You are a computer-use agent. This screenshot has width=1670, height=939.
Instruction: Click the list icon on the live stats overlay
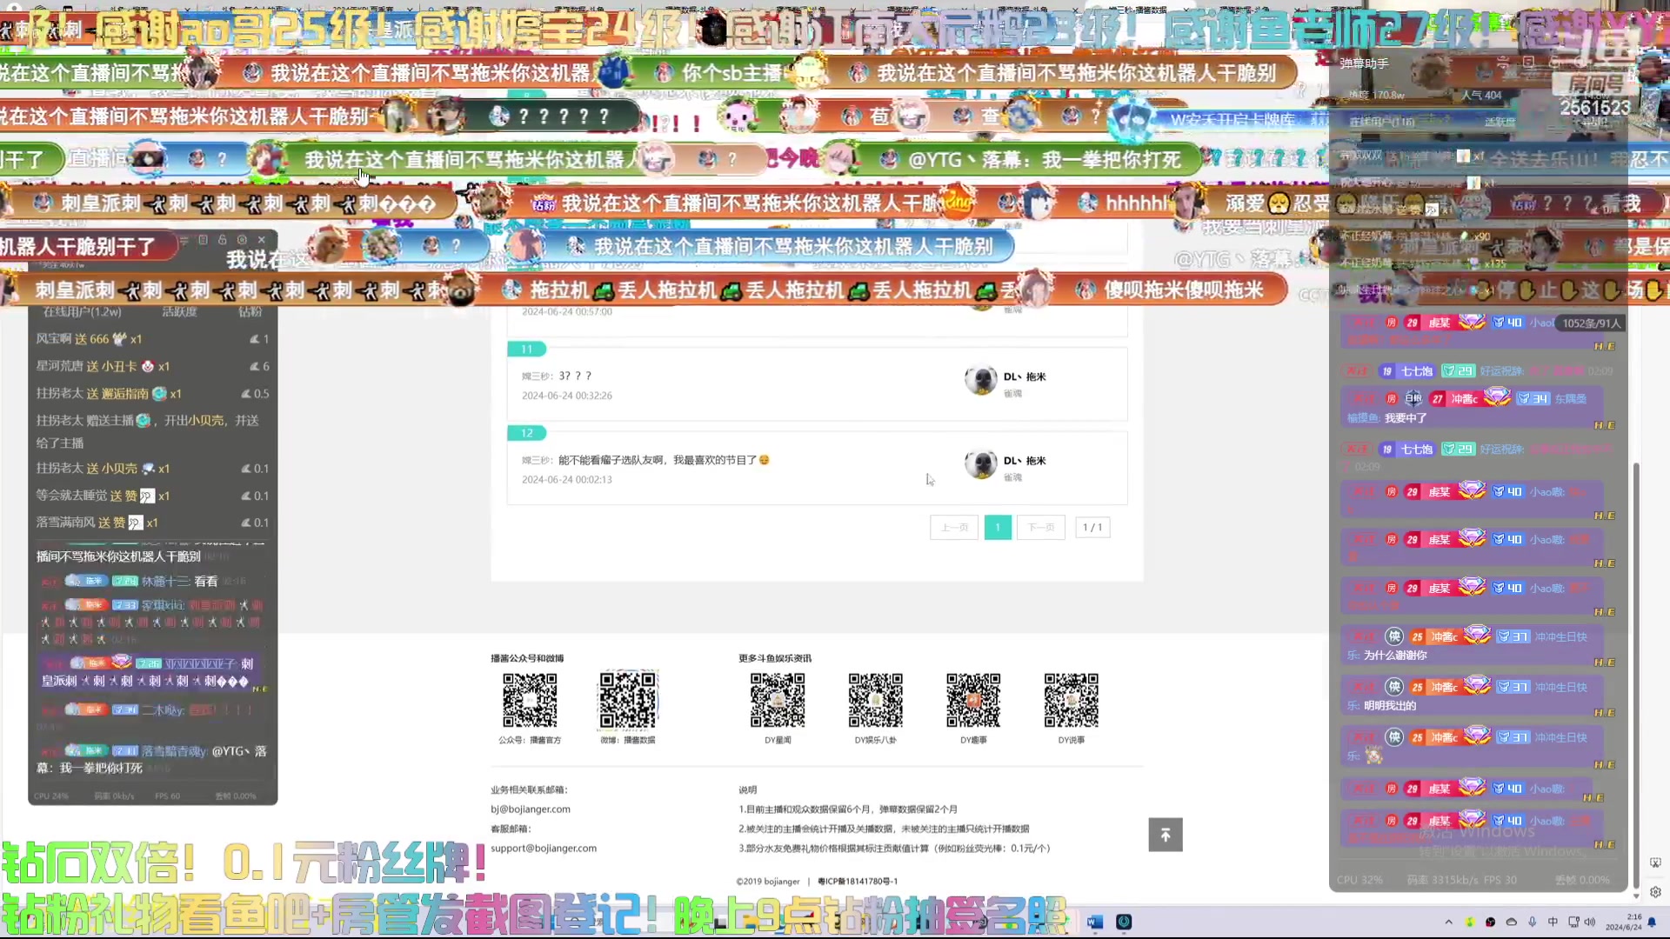pos(184,241)
